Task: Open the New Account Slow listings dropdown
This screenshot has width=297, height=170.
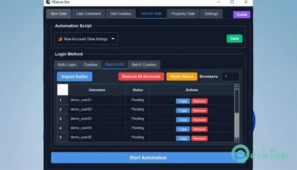Action: pos(86,39)
